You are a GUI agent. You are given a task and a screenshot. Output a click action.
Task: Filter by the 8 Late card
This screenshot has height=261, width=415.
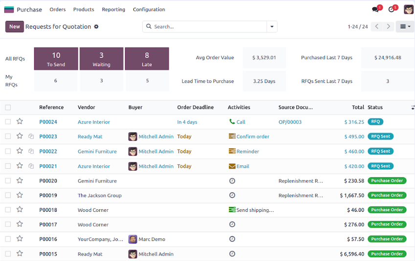147,59
